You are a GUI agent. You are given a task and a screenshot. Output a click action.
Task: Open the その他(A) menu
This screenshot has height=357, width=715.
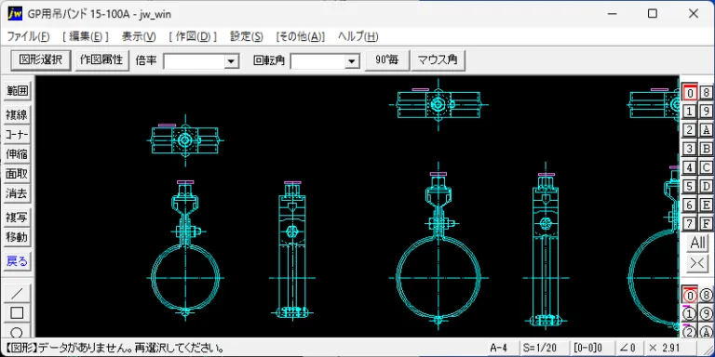[301, 37]
